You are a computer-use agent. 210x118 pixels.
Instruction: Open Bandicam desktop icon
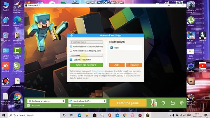[x=6, y=83]
